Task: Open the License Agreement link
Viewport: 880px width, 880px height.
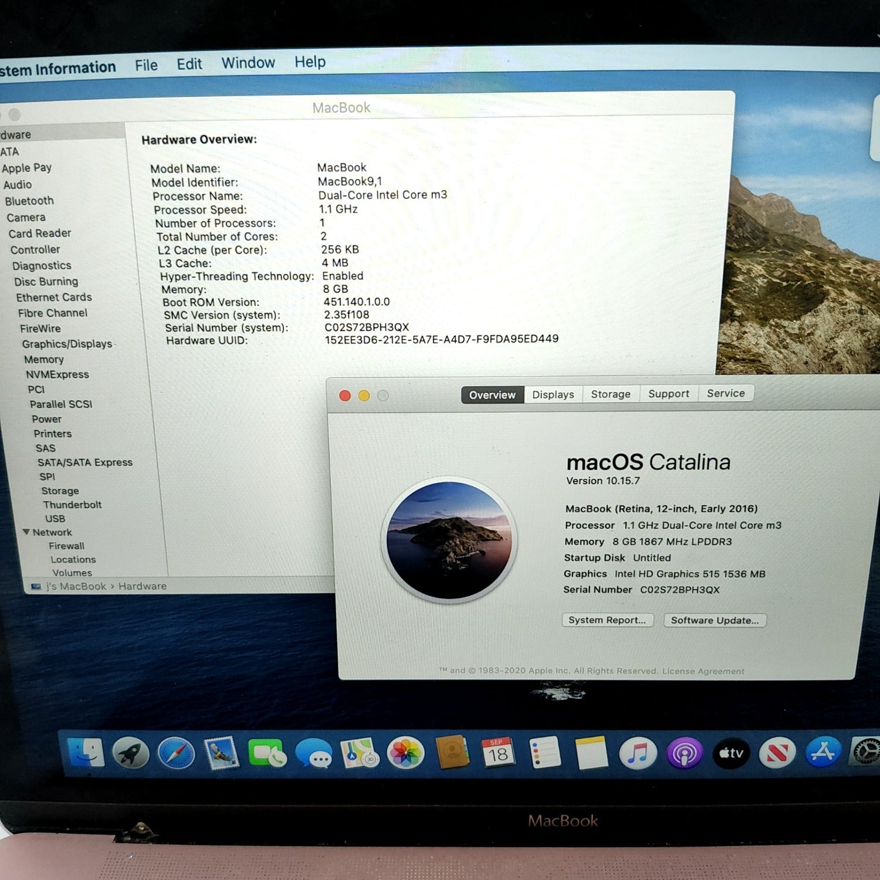Action: coord(703,671)
